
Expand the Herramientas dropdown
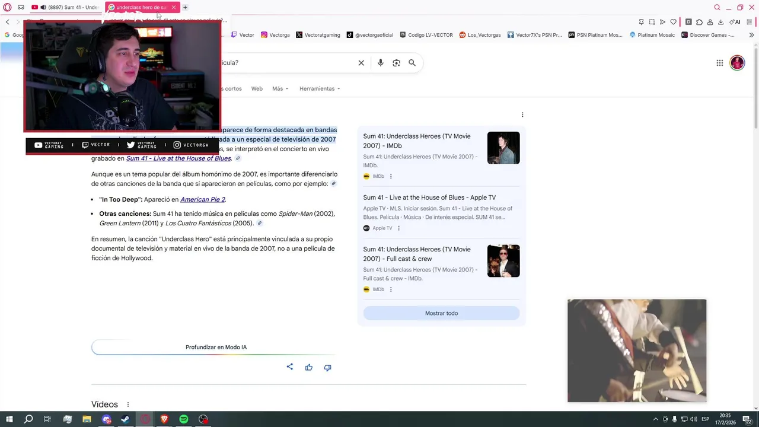[320, 88]
